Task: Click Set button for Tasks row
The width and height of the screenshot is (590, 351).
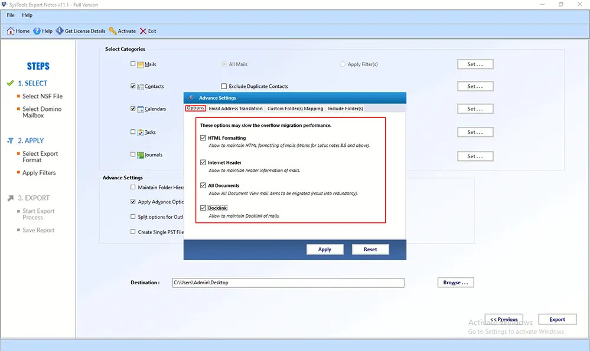Action: 475,132
